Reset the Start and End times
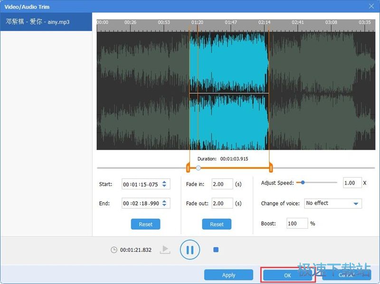Screen dimensions: 380x284 tap(145, 224)
